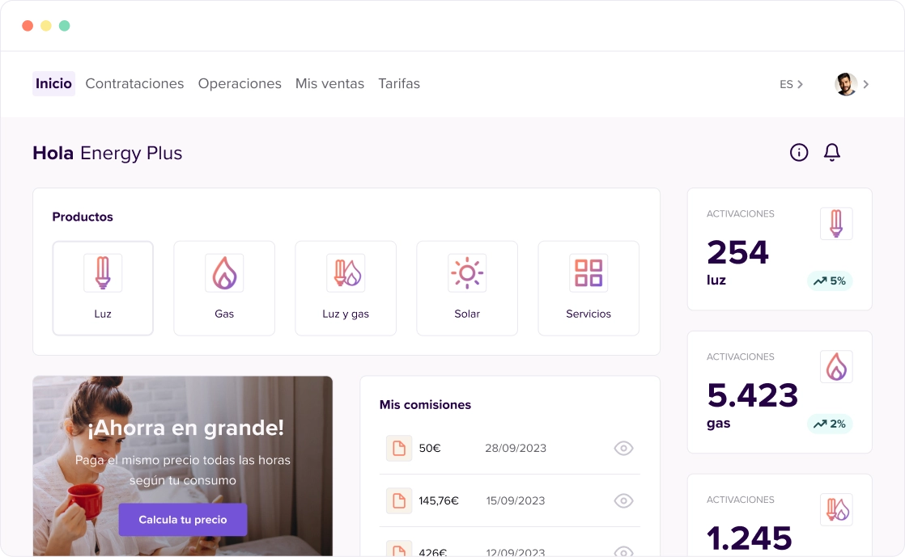Expand the profile avatar menu
Viewport: 905px width, 557px height.
[845, 83]
